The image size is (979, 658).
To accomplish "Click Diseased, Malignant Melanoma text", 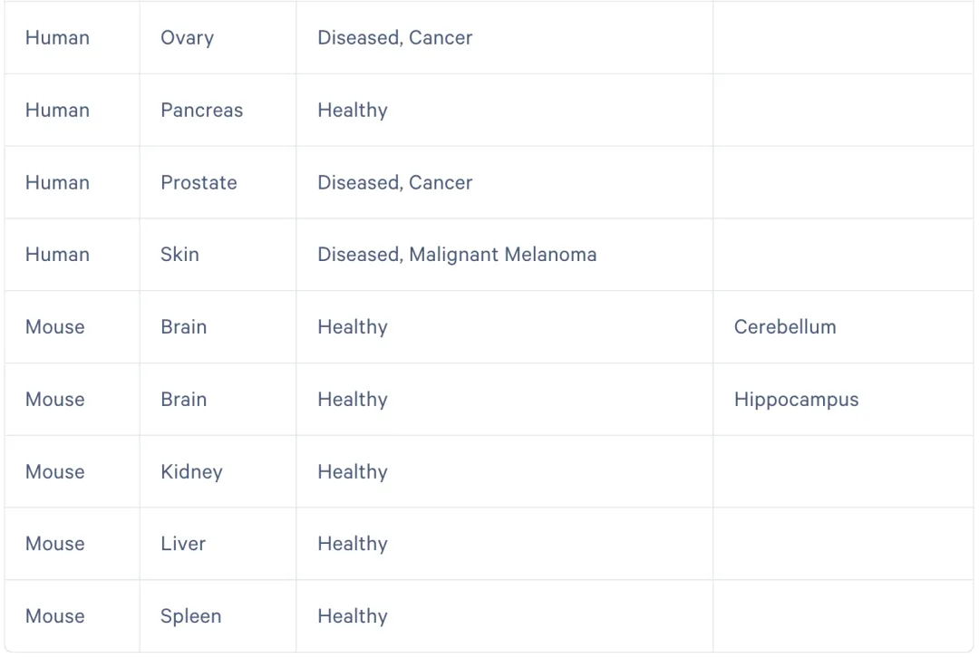I will pyautogui.click(x=457, y=255).
